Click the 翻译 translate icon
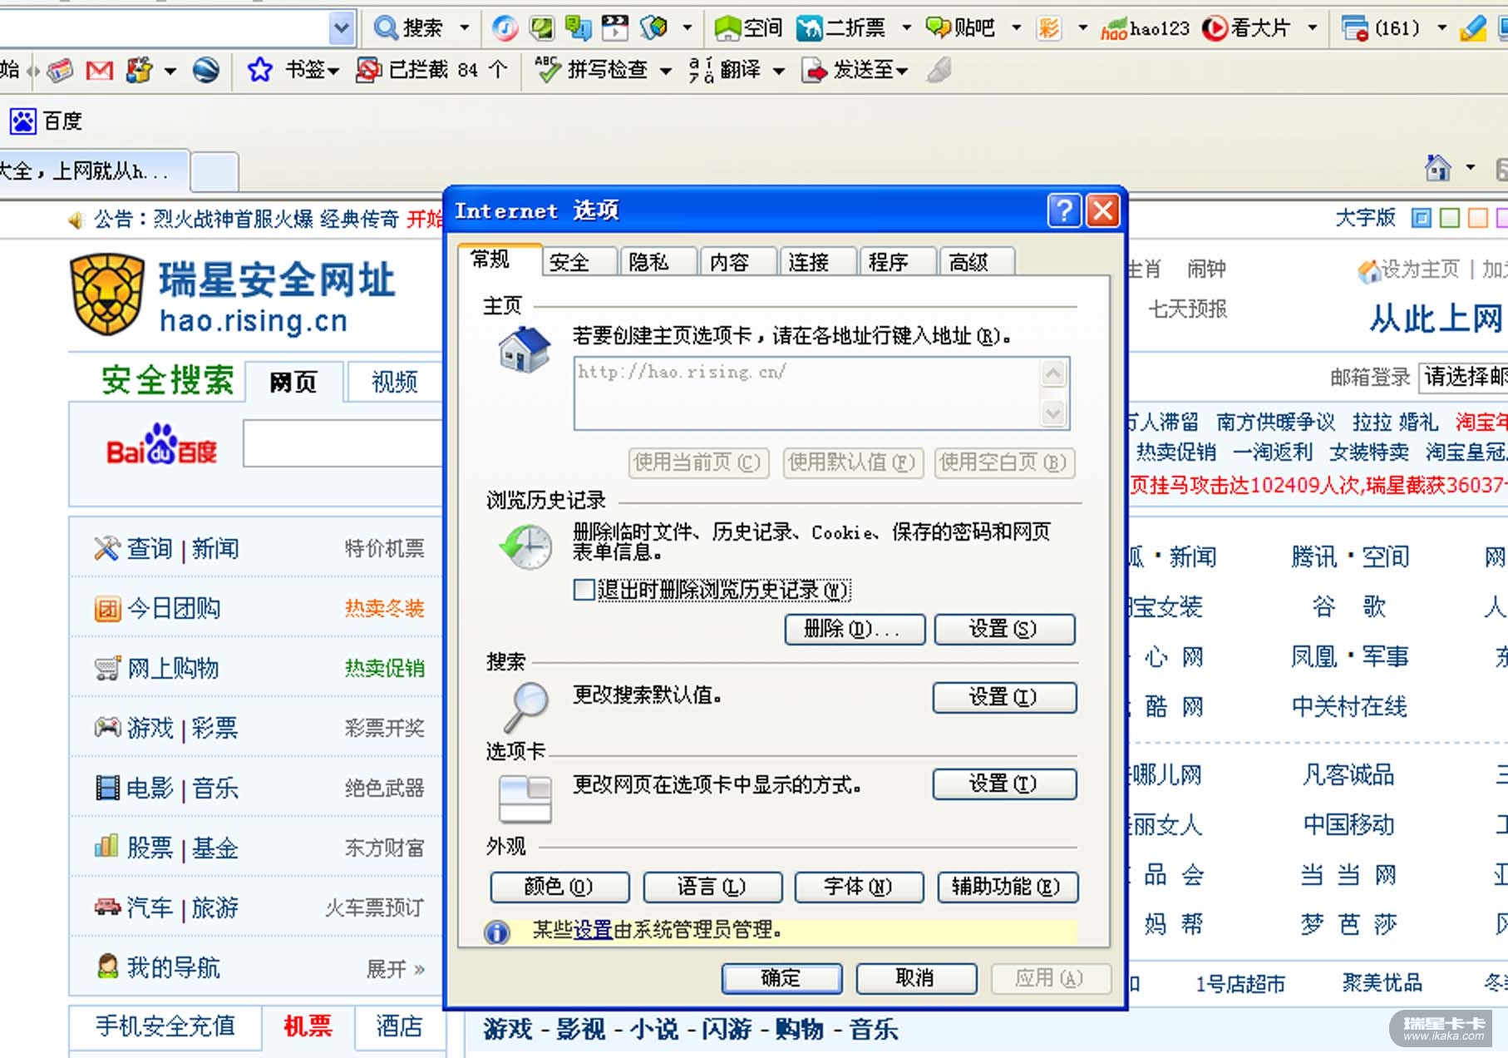The image size is (1508, 1058). pyautogui.click(x=701, y=70)
